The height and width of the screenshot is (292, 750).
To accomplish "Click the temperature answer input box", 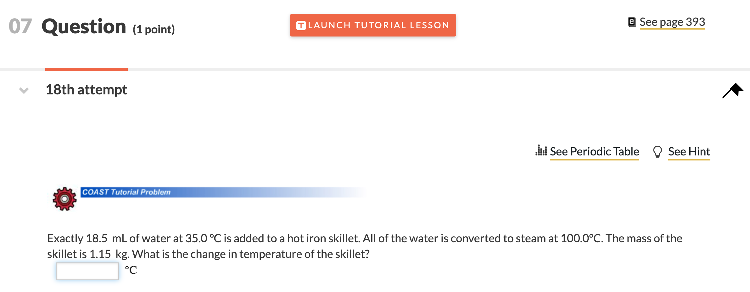I will (x=87, y=271).
